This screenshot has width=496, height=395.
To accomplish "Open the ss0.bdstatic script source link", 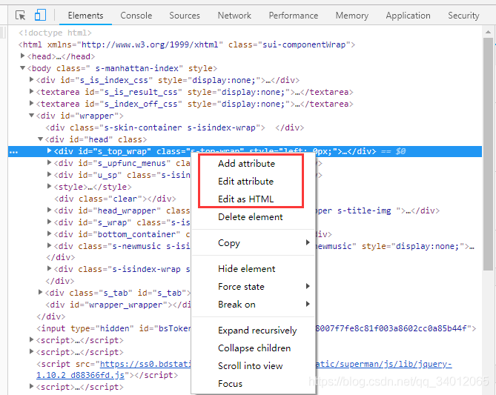I will click(145, 364).
